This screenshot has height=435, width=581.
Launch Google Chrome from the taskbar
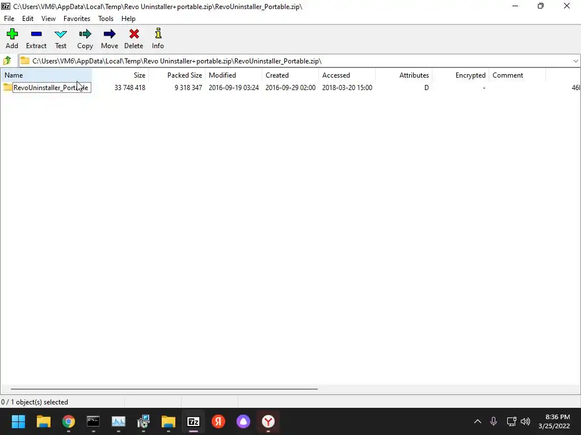68,421
